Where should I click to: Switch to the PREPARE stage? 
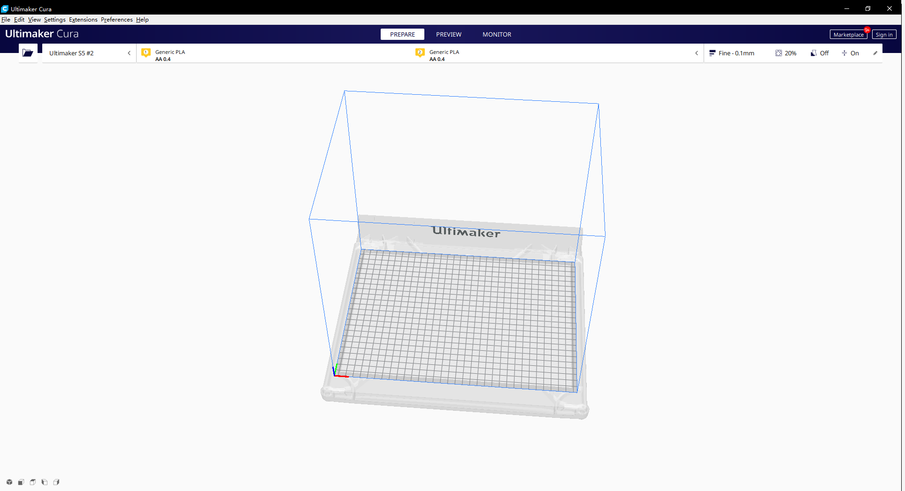[x=402, y=34]
